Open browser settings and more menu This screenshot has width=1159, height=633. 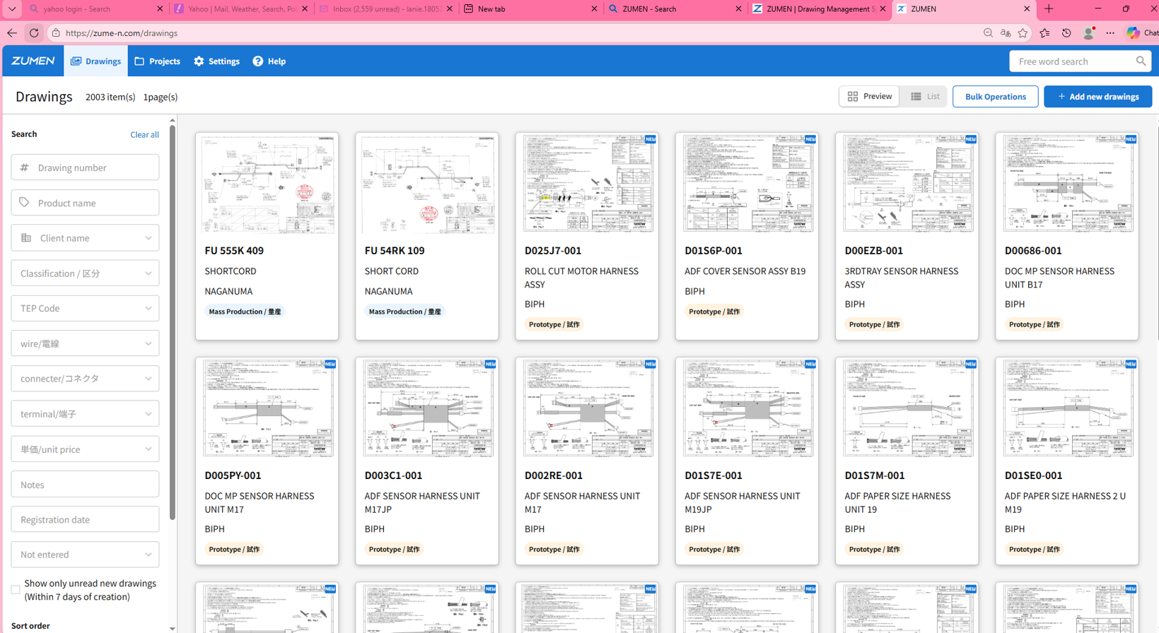point(1110,33)
